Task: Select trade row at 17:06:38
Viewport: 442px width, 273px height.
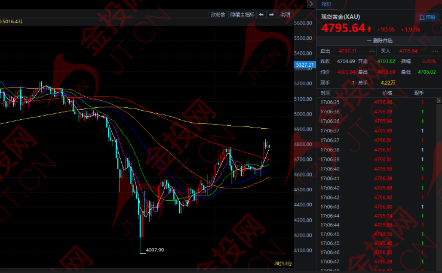Action: [x=376, y=150]
